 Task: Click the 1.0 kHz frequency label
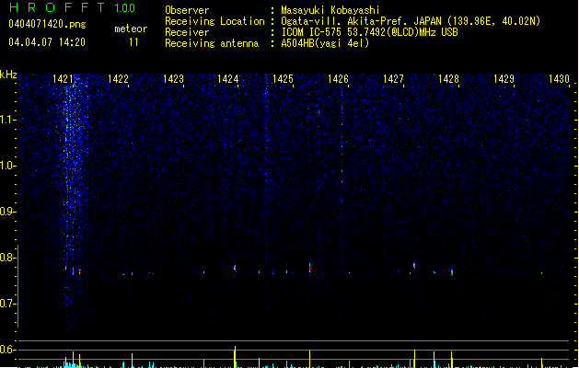click(x=8, y=166)
